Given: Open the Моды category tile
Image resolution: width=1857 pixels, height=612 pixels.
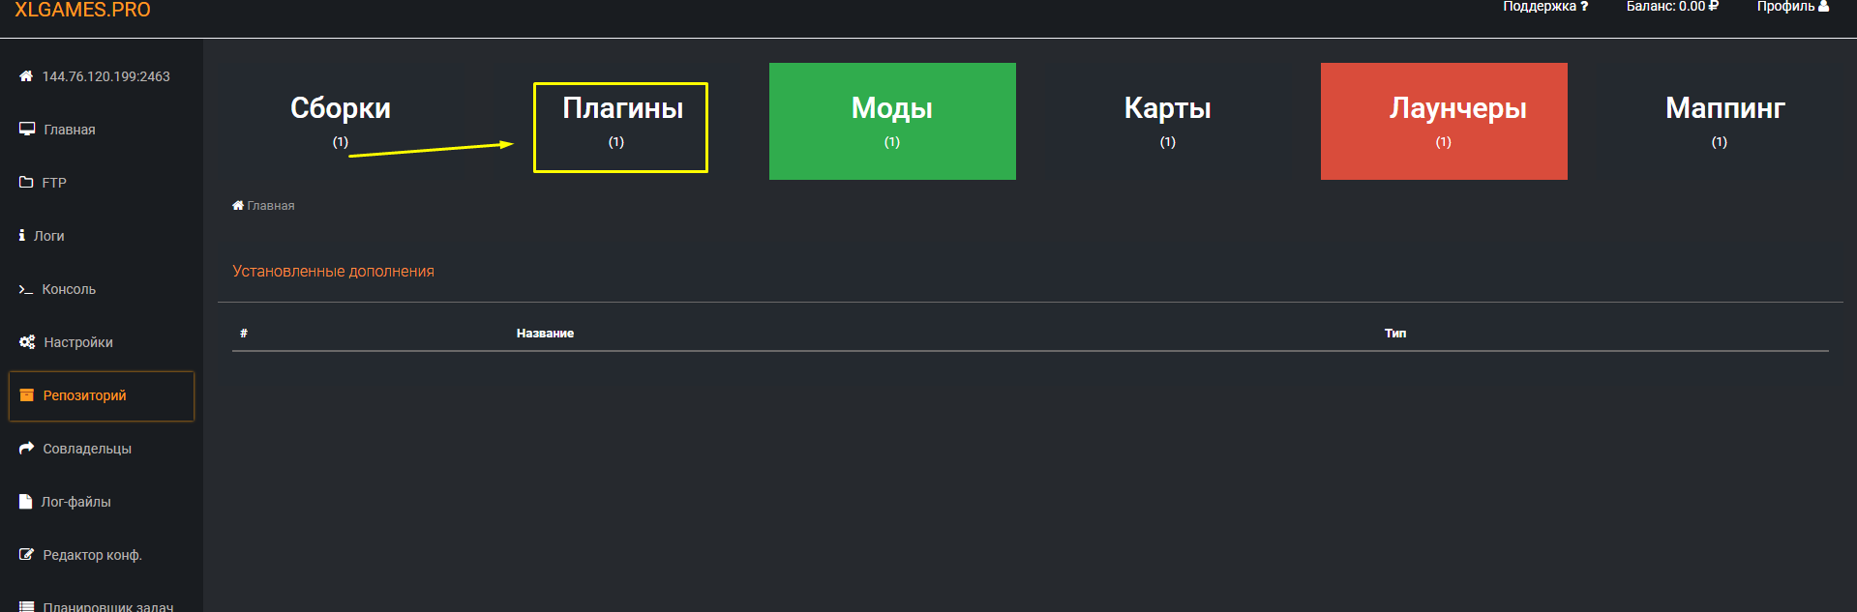Looking at the screenshot, I should click(x=891, y=121).
